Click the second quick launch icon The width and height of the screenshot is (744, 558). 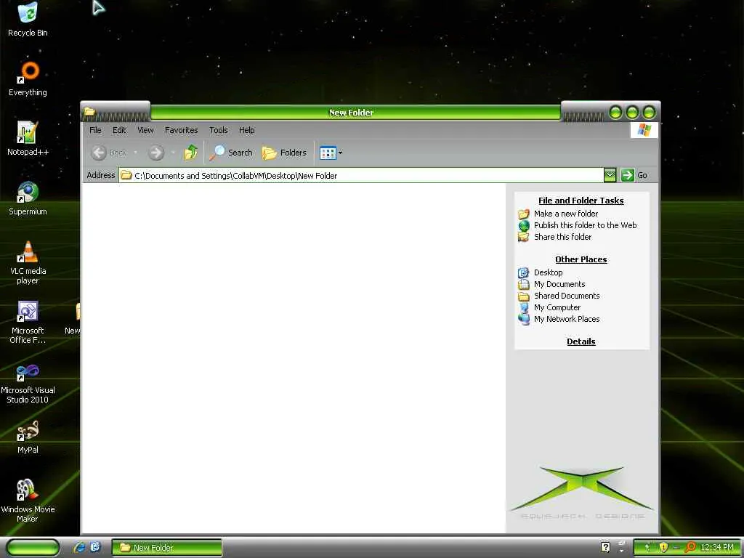pos(95,548)
